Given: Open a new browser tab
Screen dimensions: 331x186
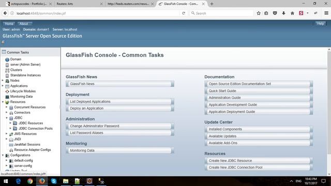Looking at the screenshot, I should pyautogui.click(x=212, y=4).
